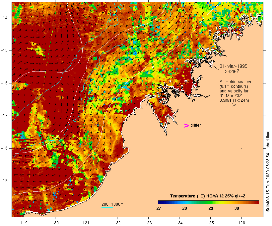Click the longitude axis label 125
The image size is (272, 226).
pyautogui.click(x=211, y=223)
